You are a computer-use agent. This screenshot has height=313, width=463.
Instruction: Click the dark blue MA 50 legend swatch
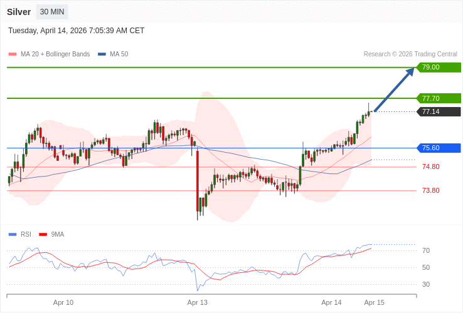click(102, 54)
